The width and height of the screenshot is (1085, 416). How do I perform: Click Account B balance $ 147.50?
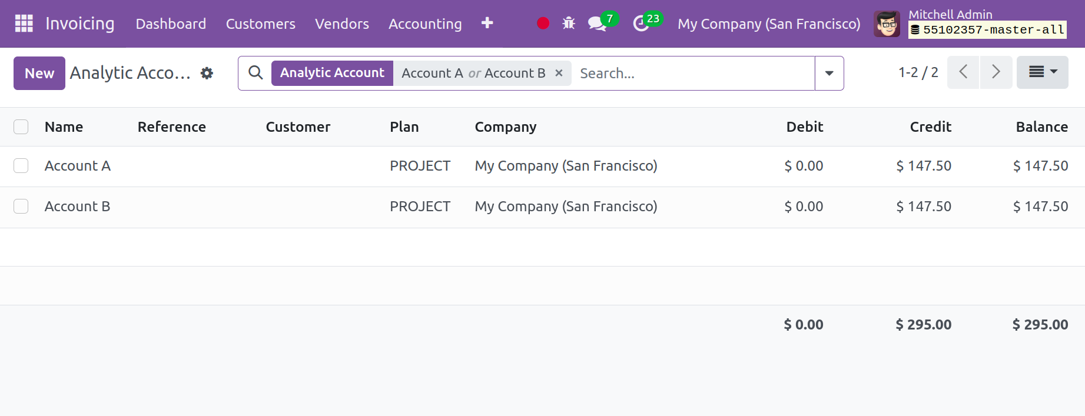(x=1040, y=207)
